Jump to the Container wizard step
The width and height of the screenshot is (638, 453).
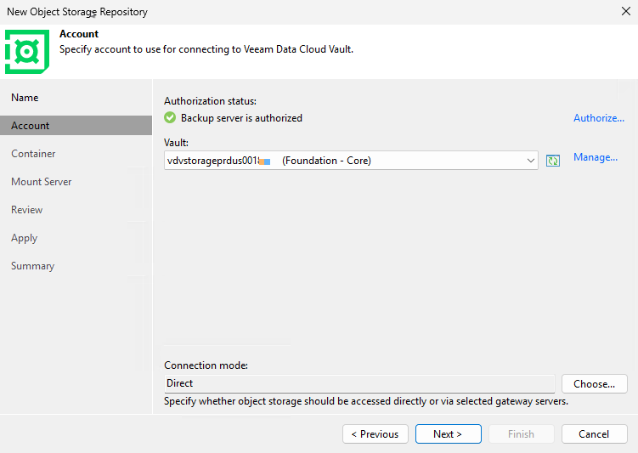[x=33, y=154]
